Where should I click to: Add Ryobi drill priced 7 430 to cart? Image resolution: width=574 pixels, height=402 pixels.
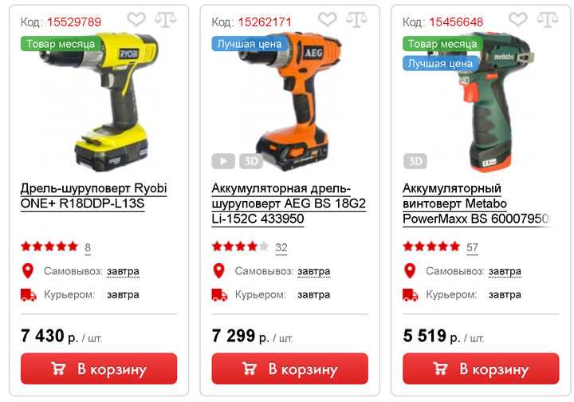(x=99, y=368)
